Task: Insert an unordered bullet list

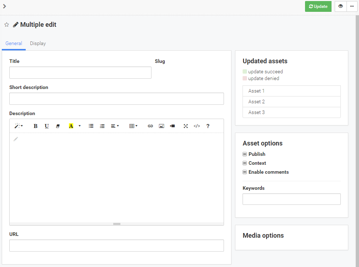Action: coord(91,126)
